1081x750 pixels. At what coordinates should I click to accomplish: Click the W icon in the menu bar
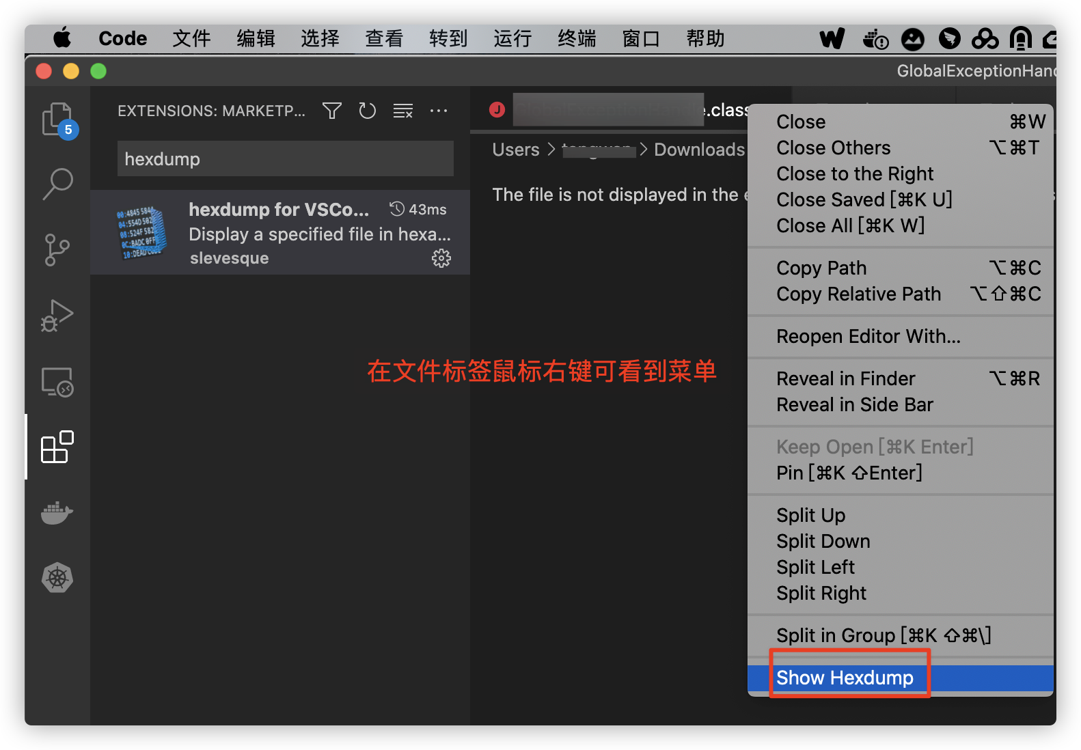(x=832, y=39)
